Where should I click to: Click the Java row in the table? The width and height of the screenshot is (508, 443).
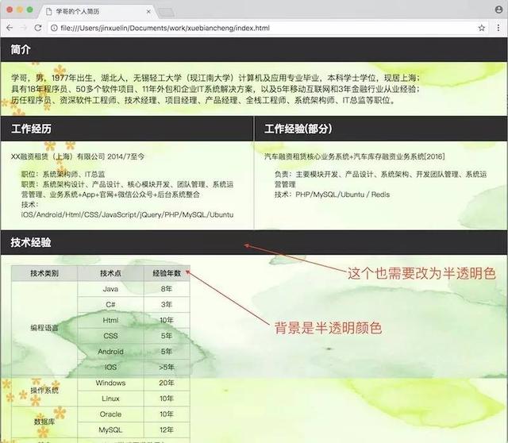pyautogui.click(x=133, y=289)
